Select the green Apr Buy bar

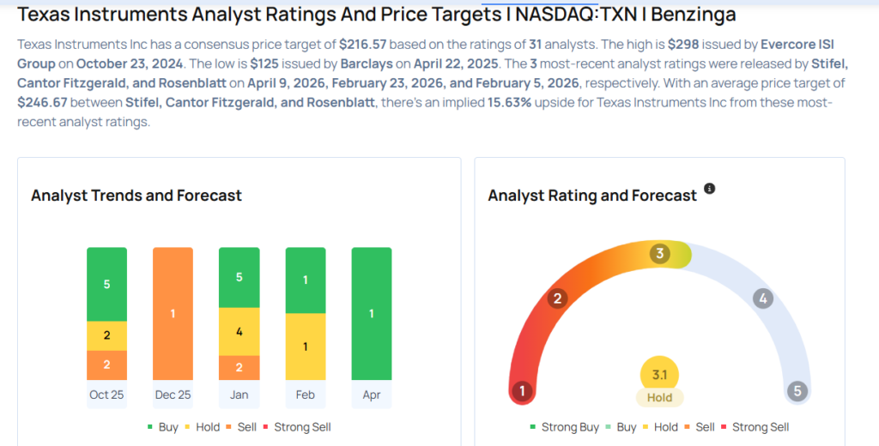(372, 314)
